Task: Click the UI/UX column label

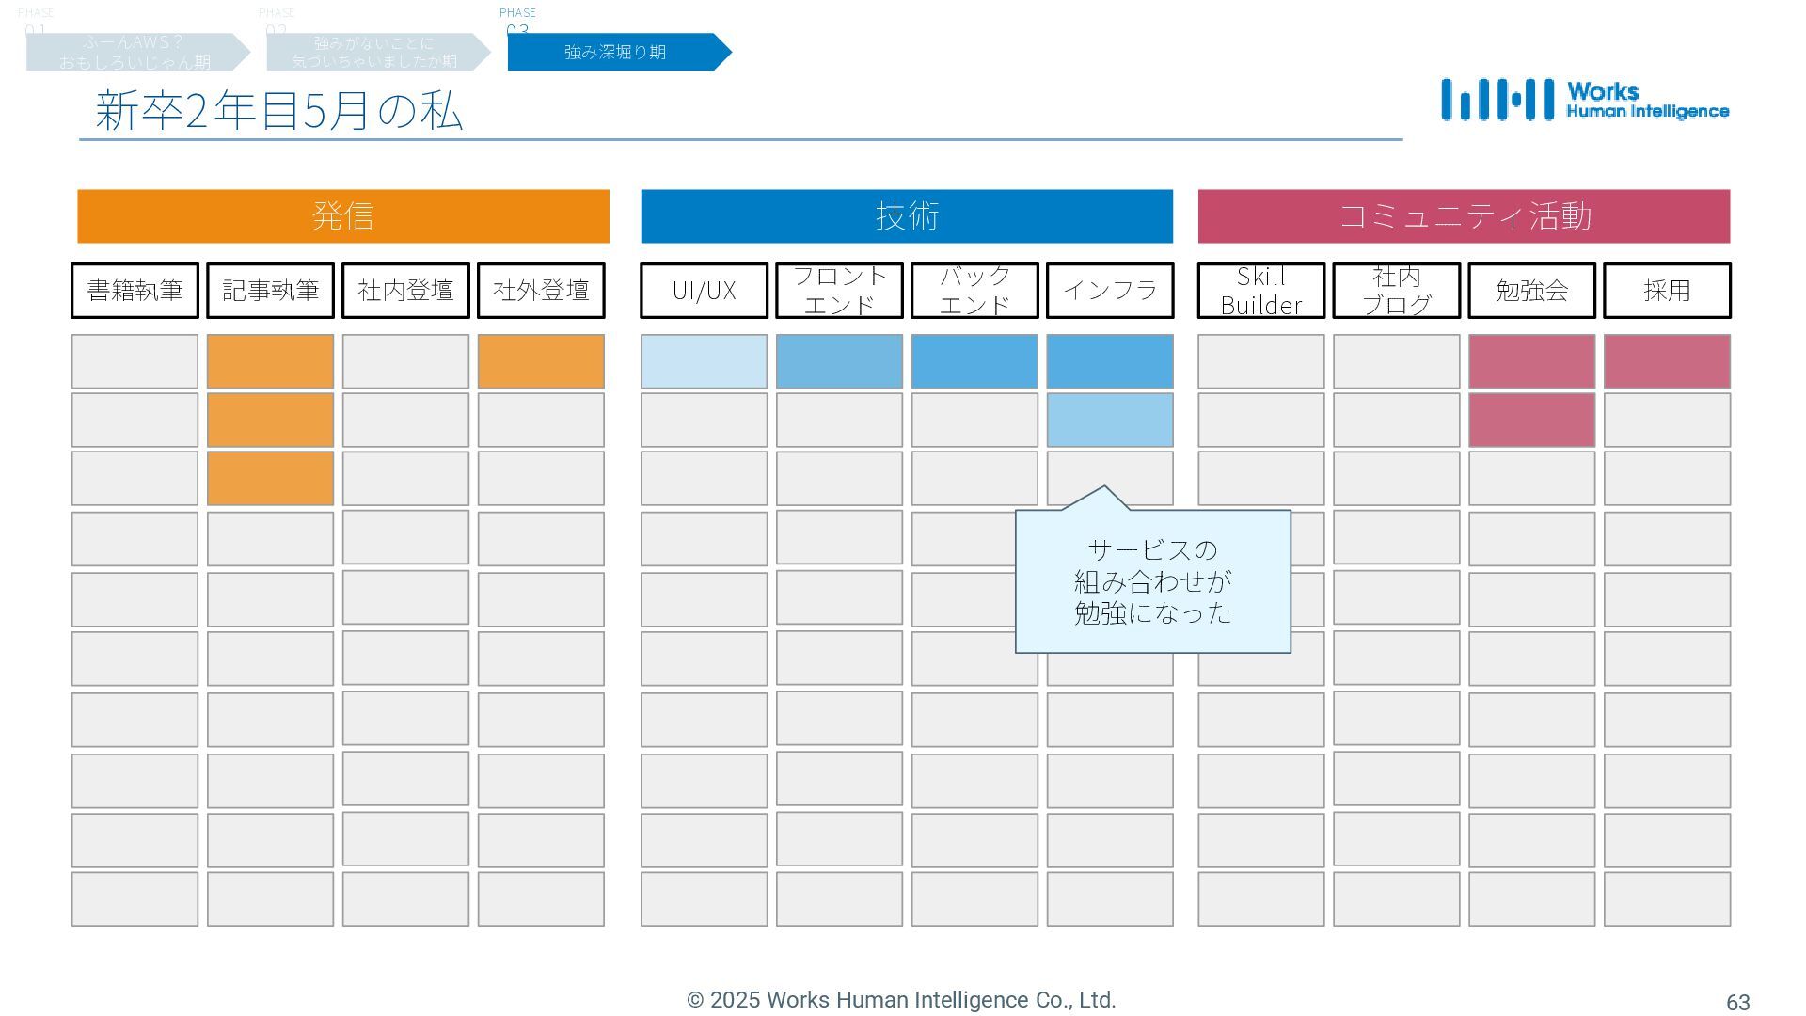Action: [x=704, y=291]
